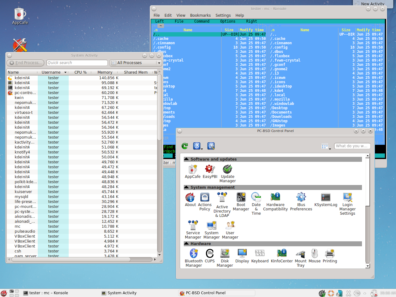Open the Edit menu in Konsole
396x297 pixels.
point(168,15)
